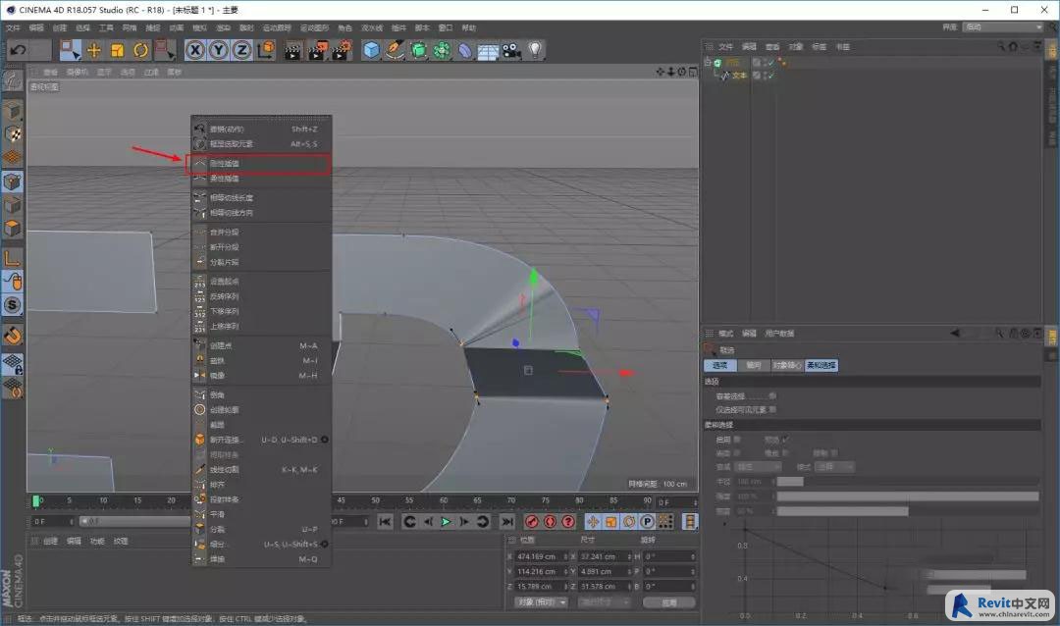Switch to the 柔和选择 attribute tab

(821, 365)
